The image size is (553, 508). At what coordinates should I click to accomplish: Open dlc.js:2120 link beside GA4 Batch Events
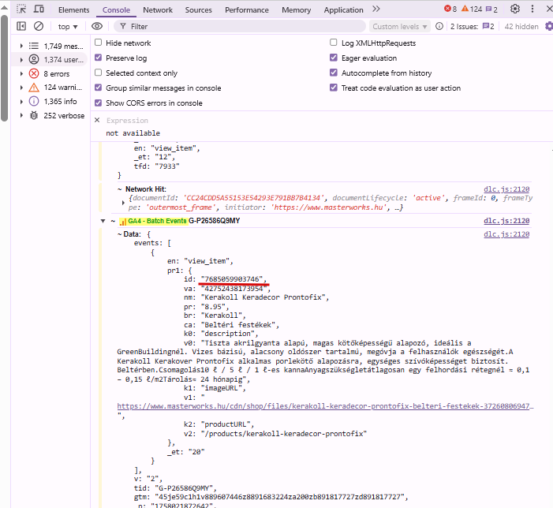tap(506, 221)
